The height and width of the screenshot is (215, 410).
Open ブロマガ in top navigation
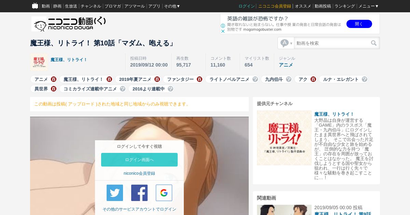(113, 6)
